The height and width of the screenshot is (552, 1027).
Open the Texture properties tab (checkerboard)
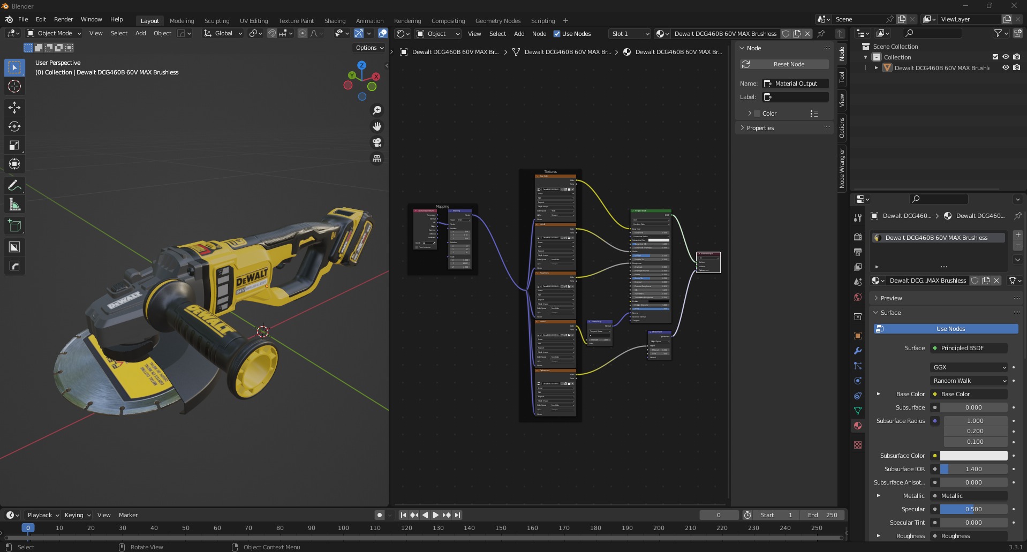858,445
